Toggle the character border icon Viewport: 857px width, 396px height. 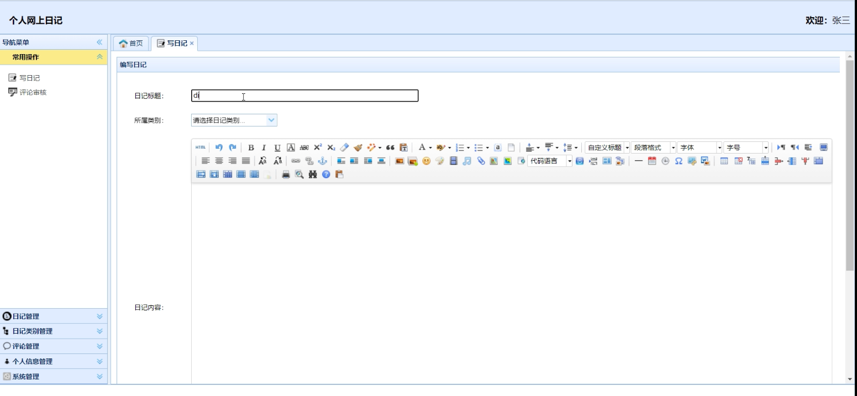click(x=291, y=147)
